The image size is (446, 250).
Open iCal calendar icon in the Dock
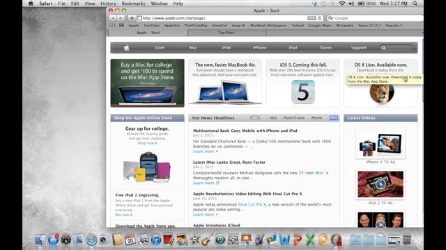click(x=130, y=240)
